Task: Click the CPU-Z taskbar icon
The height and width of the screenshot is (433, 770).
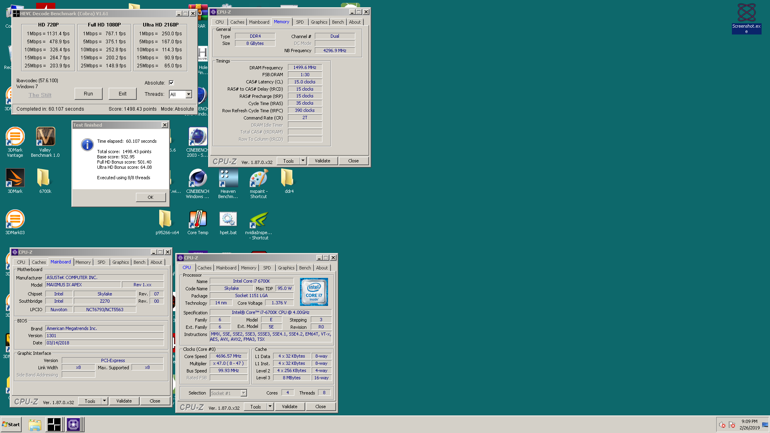Action: 73,425
